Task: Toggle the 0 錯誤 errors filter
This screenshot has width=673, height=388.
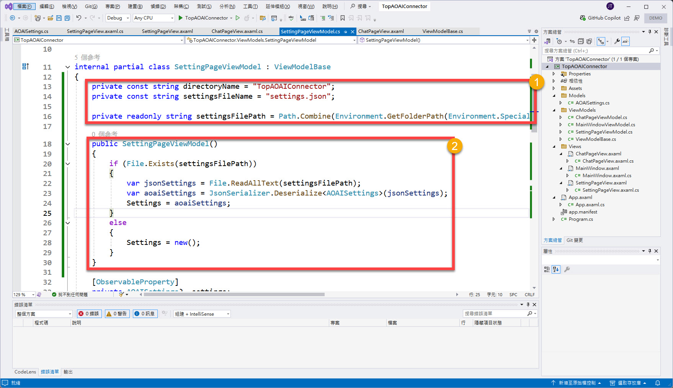Action: pos(89,314)
